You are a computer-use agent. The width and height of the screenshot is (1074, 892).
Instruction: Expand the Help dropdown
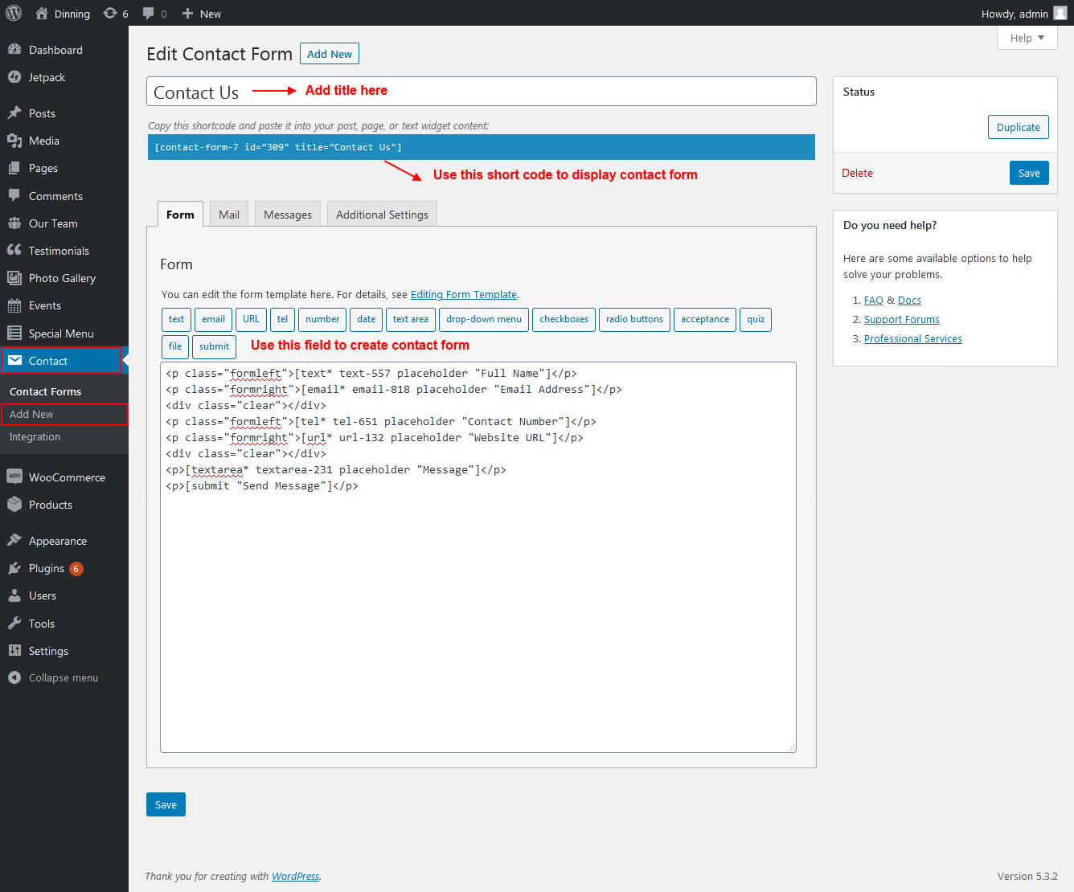click(x=1027, y=38)
